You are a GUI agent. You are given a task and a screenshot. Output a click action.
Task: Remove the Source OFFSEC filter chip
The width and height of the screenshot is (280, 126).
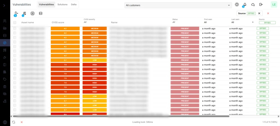pyautogui.click(x=259, y=13)
